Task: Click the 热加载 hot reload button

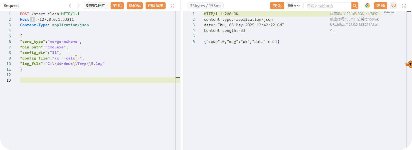Action: pos(135,6)
